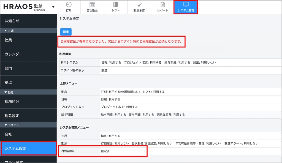Open the 勤怠承認 checkmark icon
Image resolution: width=282 pixels, height=163 pixels.
pyautogui.click(x=139, y=5)
